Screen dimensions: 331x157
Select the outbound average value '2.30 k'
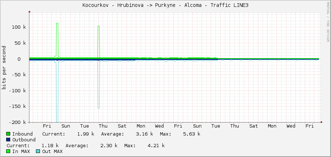click(109, 145)
